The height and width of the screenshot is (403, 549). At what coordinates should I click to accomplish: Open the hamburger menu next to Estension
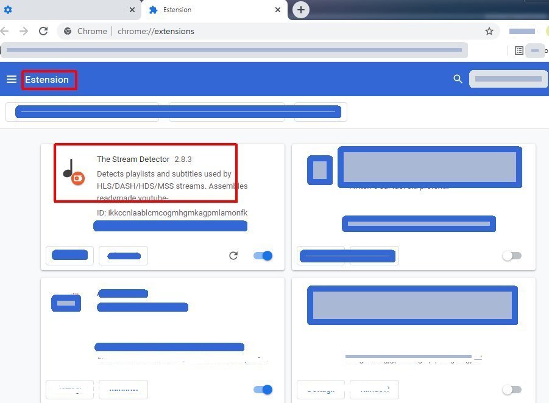point(12,79)
